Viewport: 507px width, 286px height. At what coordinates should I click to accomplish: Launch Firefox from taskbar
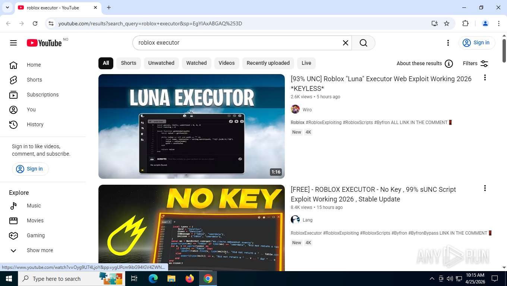click(x=190, y=279)
